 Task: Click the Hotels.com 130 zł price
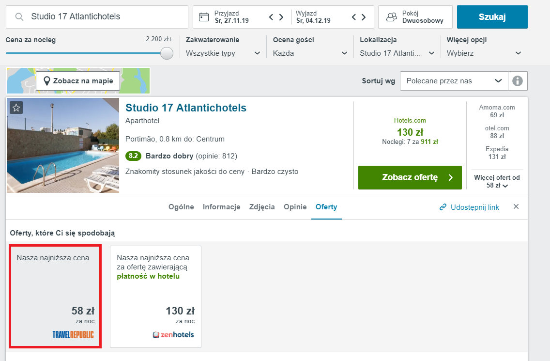[410, 132]
